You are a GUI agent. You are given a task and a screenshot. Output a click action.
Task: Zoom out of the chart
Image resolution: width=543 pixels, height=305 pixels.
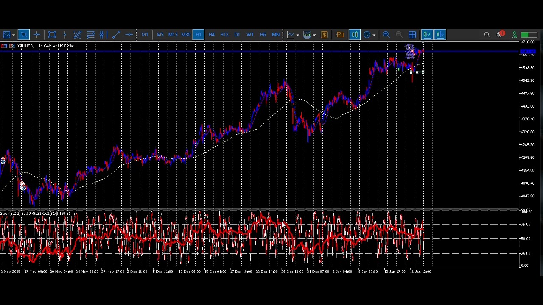coord(399,35)
